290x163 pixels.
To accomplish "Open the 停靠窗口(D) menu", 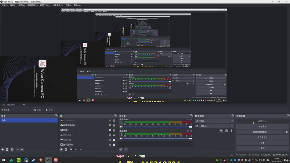I will 32,5.
